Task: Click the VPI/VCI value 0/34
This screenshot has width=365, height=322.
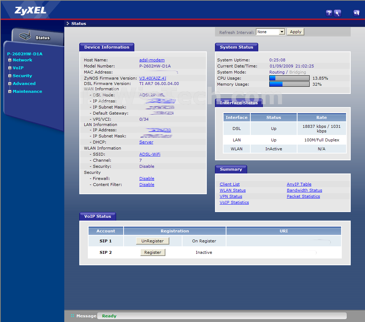Action: pos(144,119)
